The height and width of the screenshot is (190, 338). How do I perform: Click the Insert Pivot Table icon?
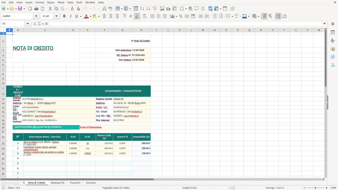(175, 9)
